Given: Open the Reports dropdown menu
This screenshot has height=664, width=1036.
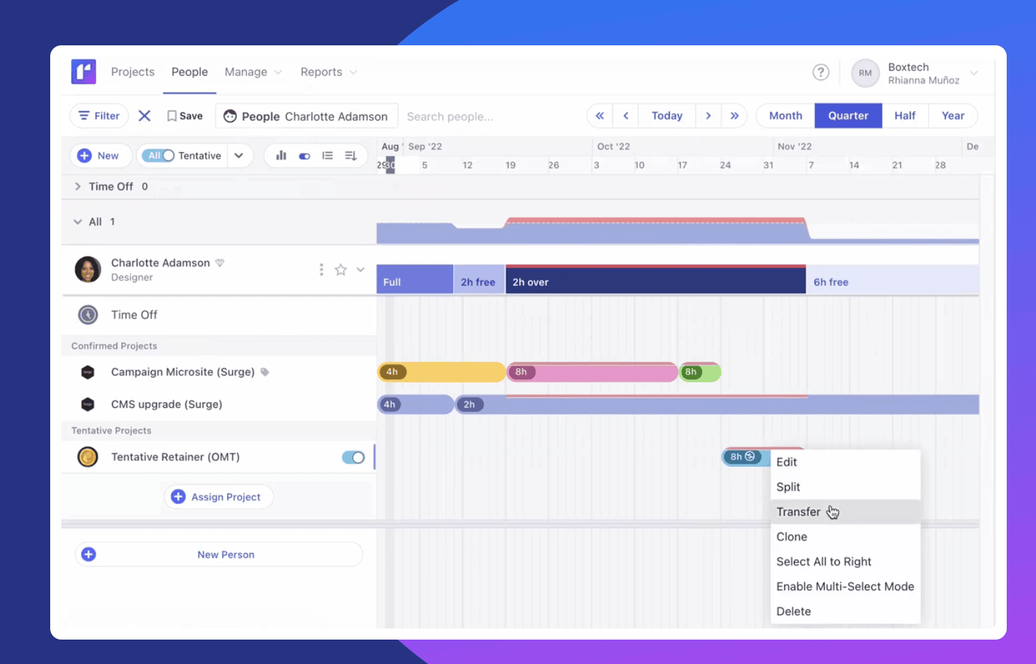Looking at the screenshot, I should [x=329, y=72].
